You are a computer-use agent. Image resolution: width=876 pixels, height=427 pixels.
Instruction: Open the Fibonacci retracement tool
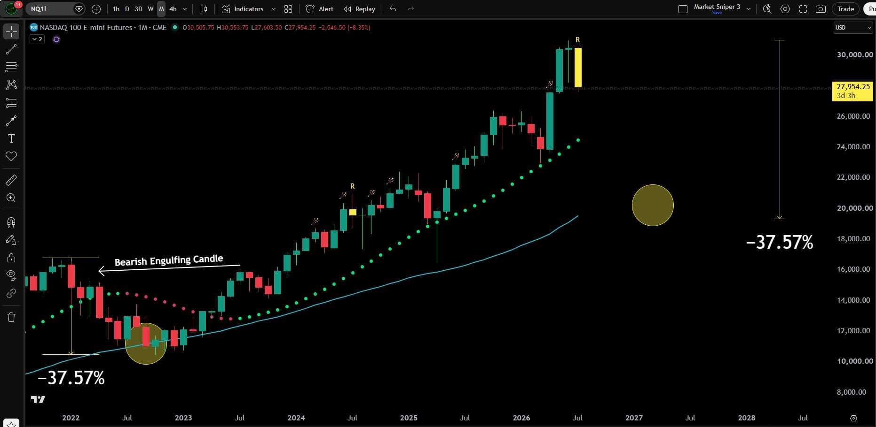click(11, 67)
